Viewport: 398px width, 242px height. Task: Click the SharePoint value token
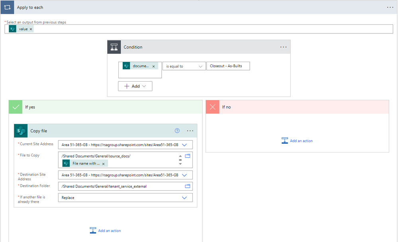[x=21, y=29]
